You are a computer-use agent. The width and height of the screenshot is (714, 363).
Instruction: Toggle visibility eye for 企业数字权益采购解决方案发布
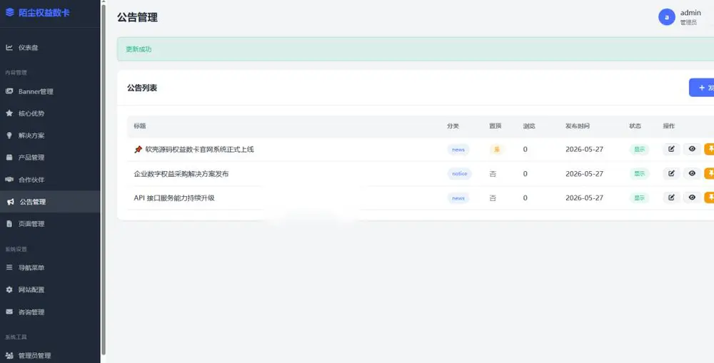click(x=692, y=173)
